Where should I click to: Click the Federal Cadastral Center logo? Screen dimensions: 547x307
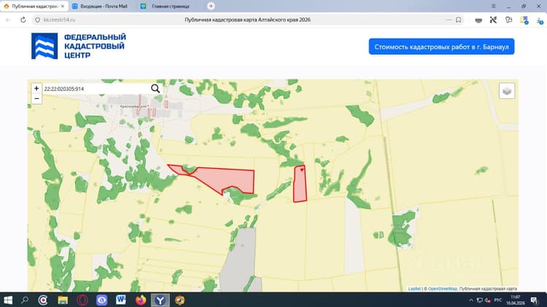79,46
